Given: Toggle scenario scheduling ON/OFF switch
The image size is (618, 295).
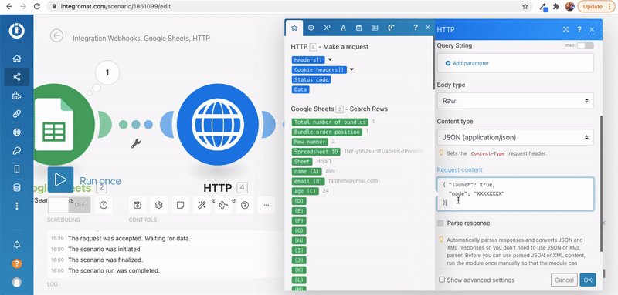Looking at the screenshot, I should [69, 205].
